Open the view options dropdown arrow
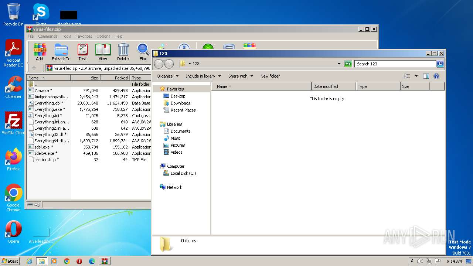 coord(416,76)
